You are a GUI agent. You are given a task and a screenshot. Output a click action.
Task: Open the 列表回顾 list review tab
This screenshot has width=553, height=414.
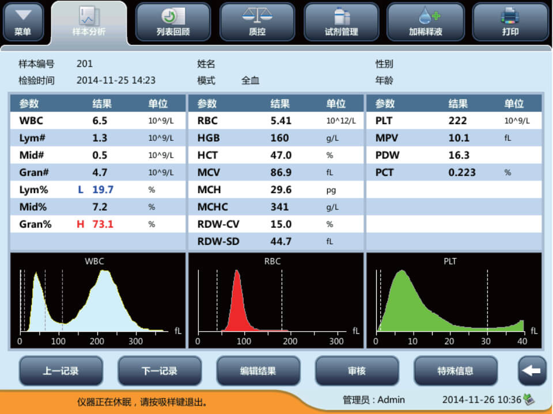click(x=173, y=22)
